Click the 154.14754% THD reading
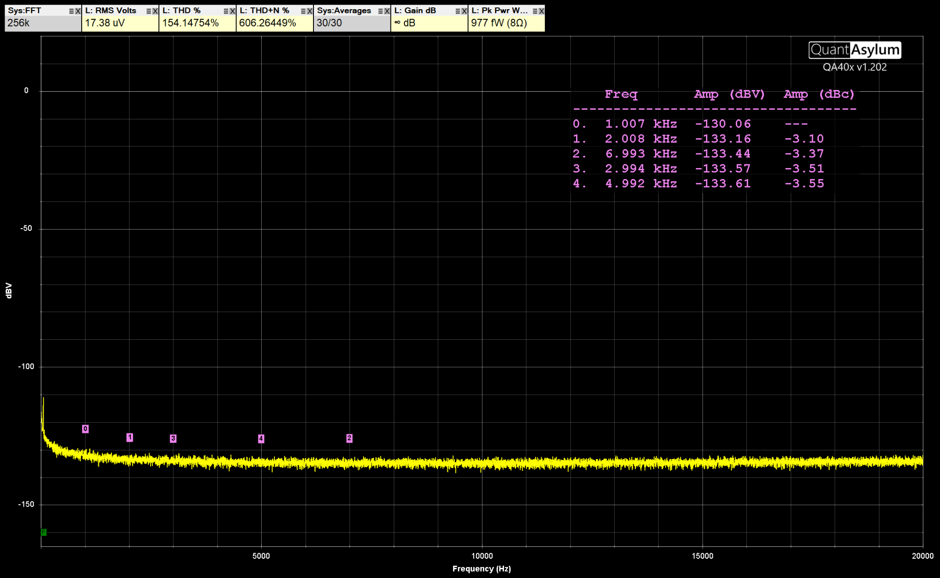Image resolution: width=940 pixels, height=578 pixels. point(190,23)
